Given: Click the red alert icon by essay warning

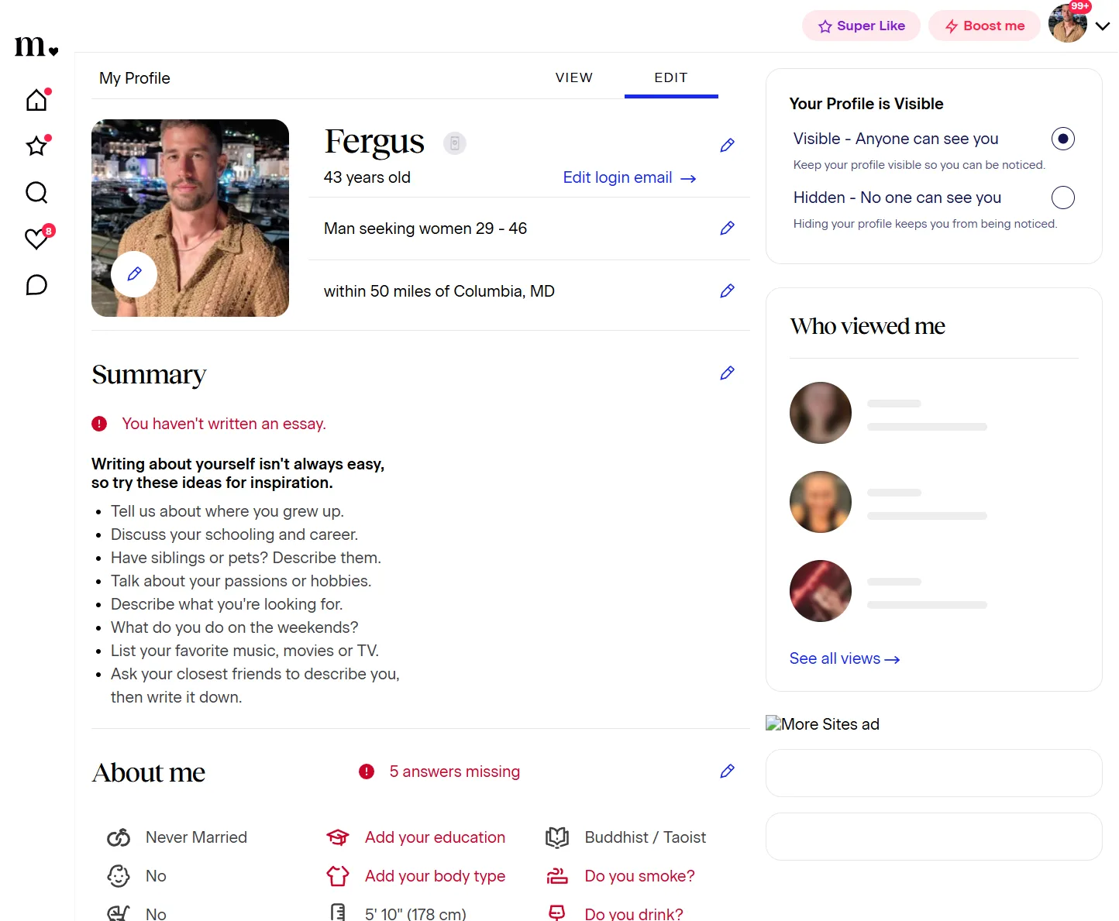Looking at the screenshot, I should (99, 424).
